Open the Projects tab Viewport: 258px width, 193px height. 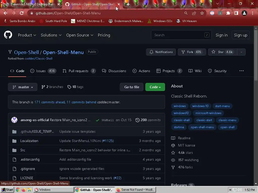tap(169, 71)
